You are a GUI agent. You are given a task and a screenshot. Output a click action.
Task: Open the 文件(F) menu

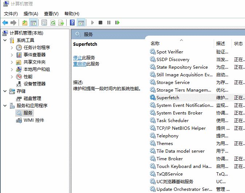[x=11, y=14]
